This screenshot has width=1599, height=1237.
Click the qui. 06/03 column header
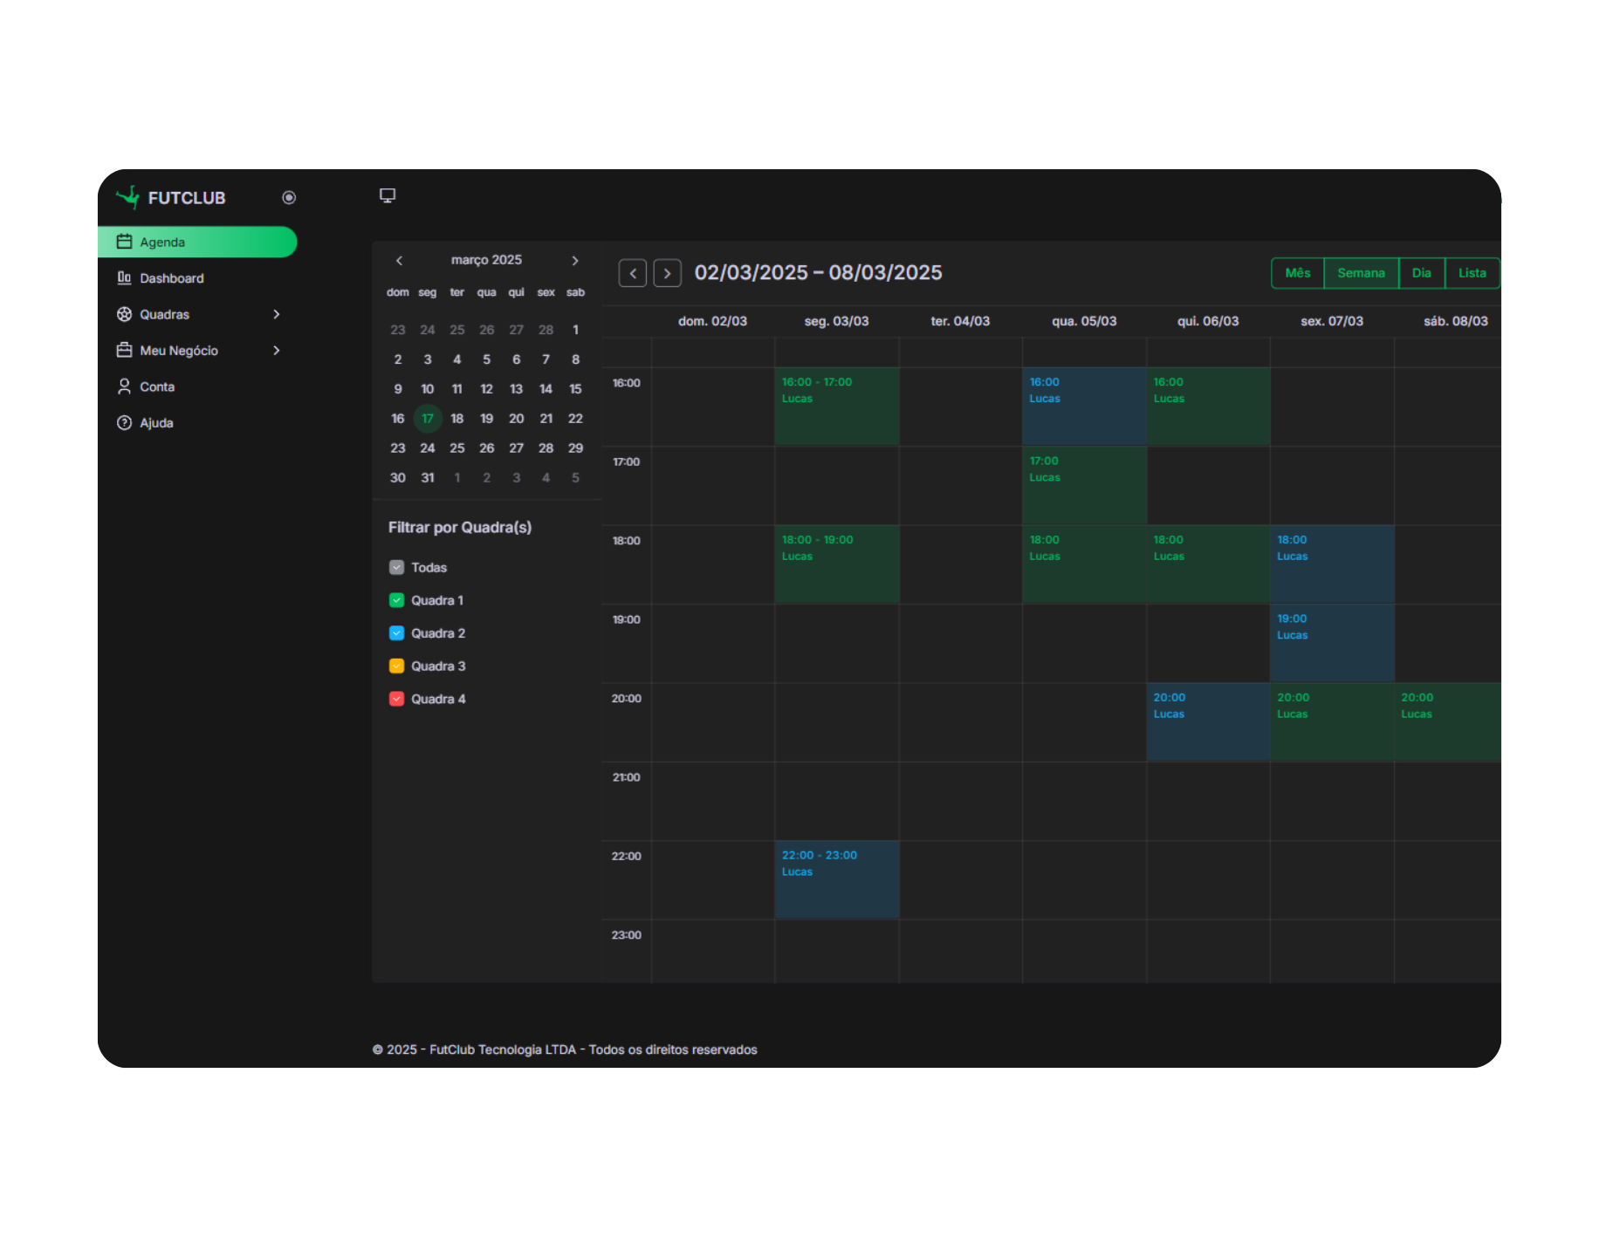(1209, 321)
